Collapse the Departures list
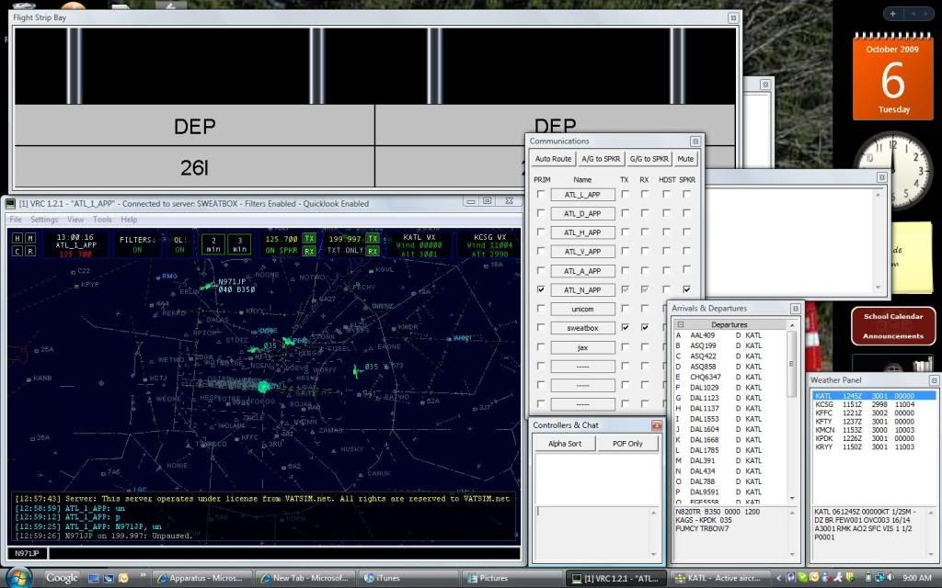The height and width of the screenshot is (588, 942). coord(681,325)
